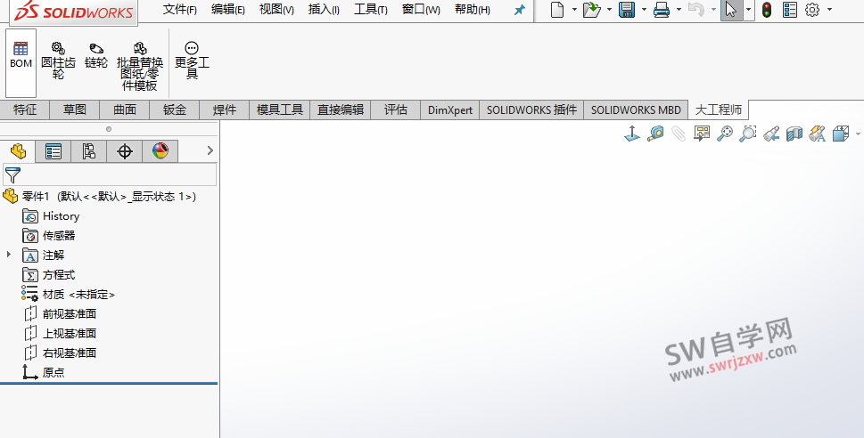Expand the manager tabs with right chevron
Viewport: 864px width, 438px height.
click(210, 150)
